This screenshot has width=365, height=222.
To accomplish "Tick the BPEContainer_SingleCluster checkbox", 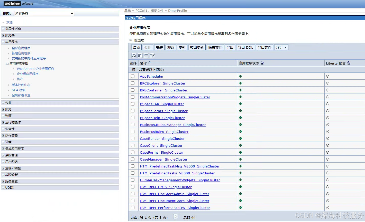I will (133, 90).
